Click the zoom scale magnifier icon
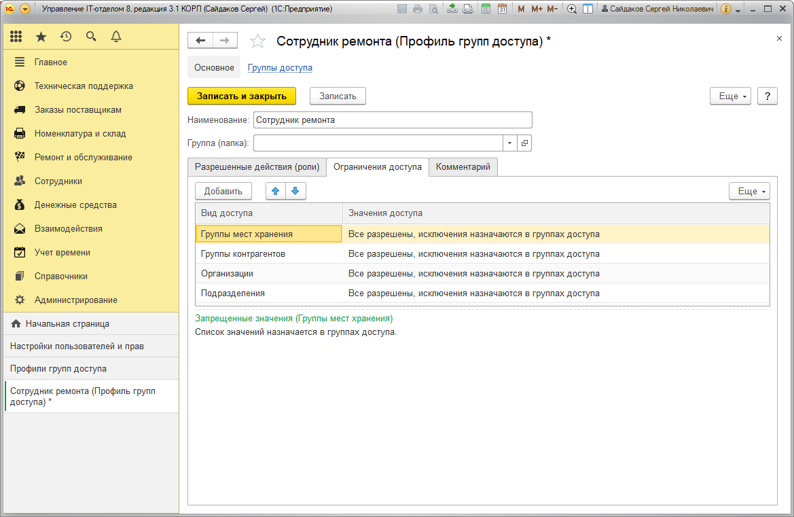The image size is (794, 517). point(572,9)
